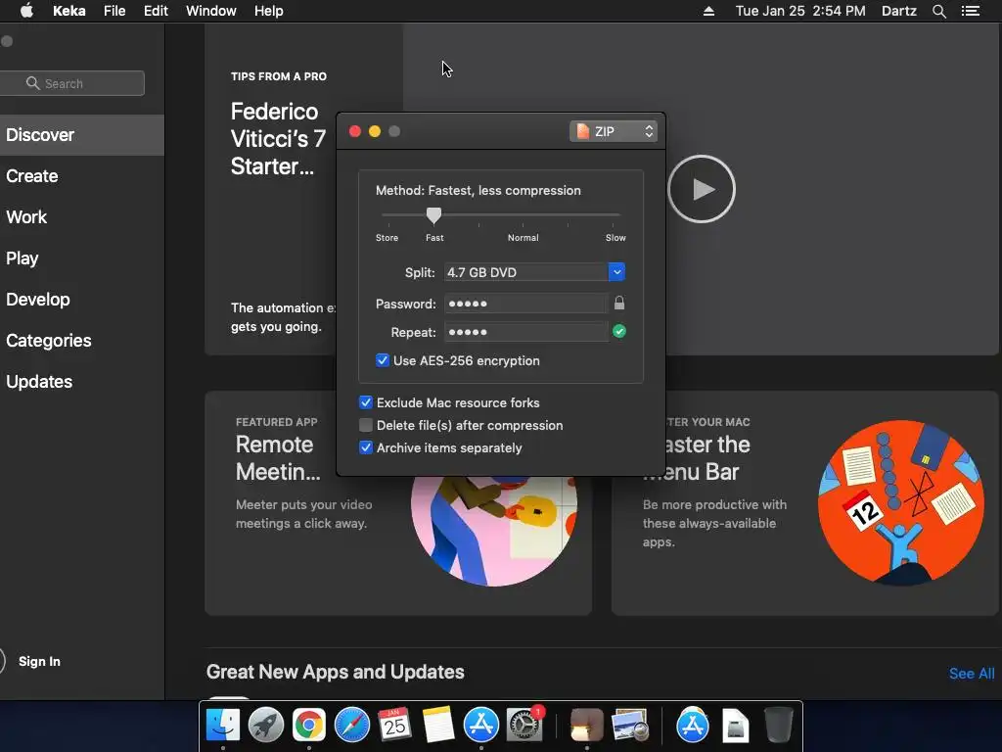The height and width of the screenshot is (752, 1002).
Task: Open Finder from the dock
Action: point(223,725)
